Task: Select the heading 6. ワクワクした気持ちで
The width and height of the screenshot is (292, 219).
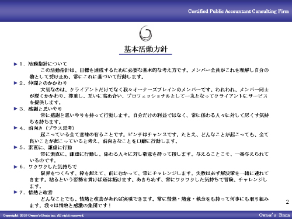Action: (48, 167)
